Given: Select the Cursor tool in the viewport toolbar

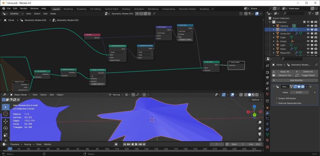Looking at the screenshot, I should pyautogui.click(x=6, y=114).
